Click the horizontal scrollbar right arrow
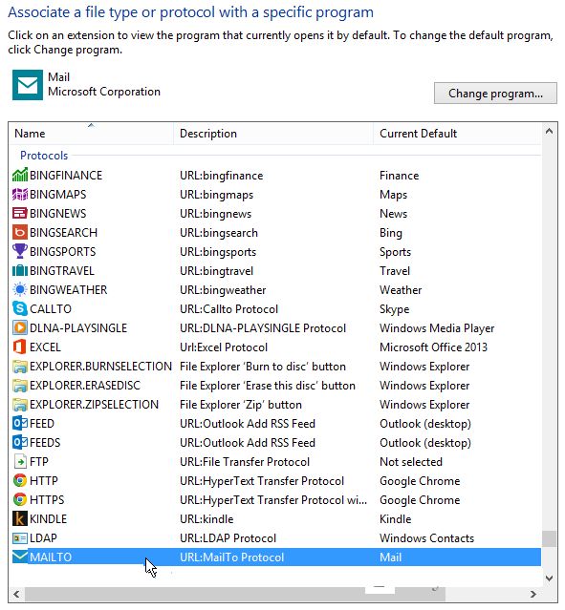This screenshot has width=565, height=610. (533, 594)
